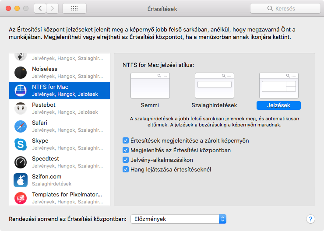
Task: Click the partially visible top app row
Action: (x=60, y=58)
